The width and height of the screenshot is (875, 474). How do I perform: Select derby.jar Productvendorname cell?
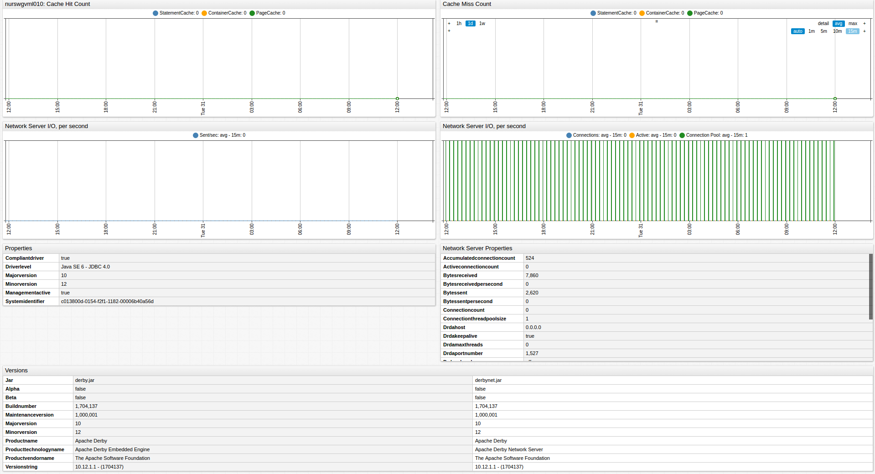[x=273, y=458]
